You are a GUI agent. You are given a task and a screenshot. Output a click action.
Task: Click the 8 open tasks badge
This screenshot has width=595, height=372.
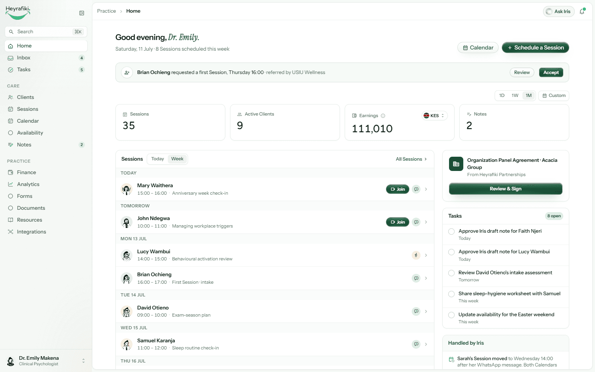(554, 216)
